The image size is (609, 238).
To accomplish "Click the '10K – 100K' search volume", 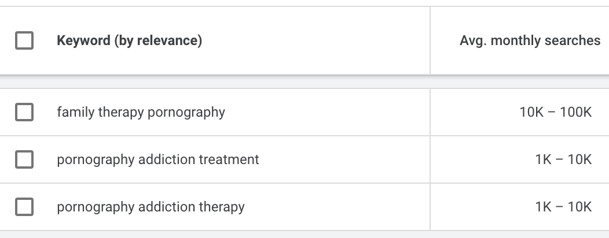I will tap(555, 112).
